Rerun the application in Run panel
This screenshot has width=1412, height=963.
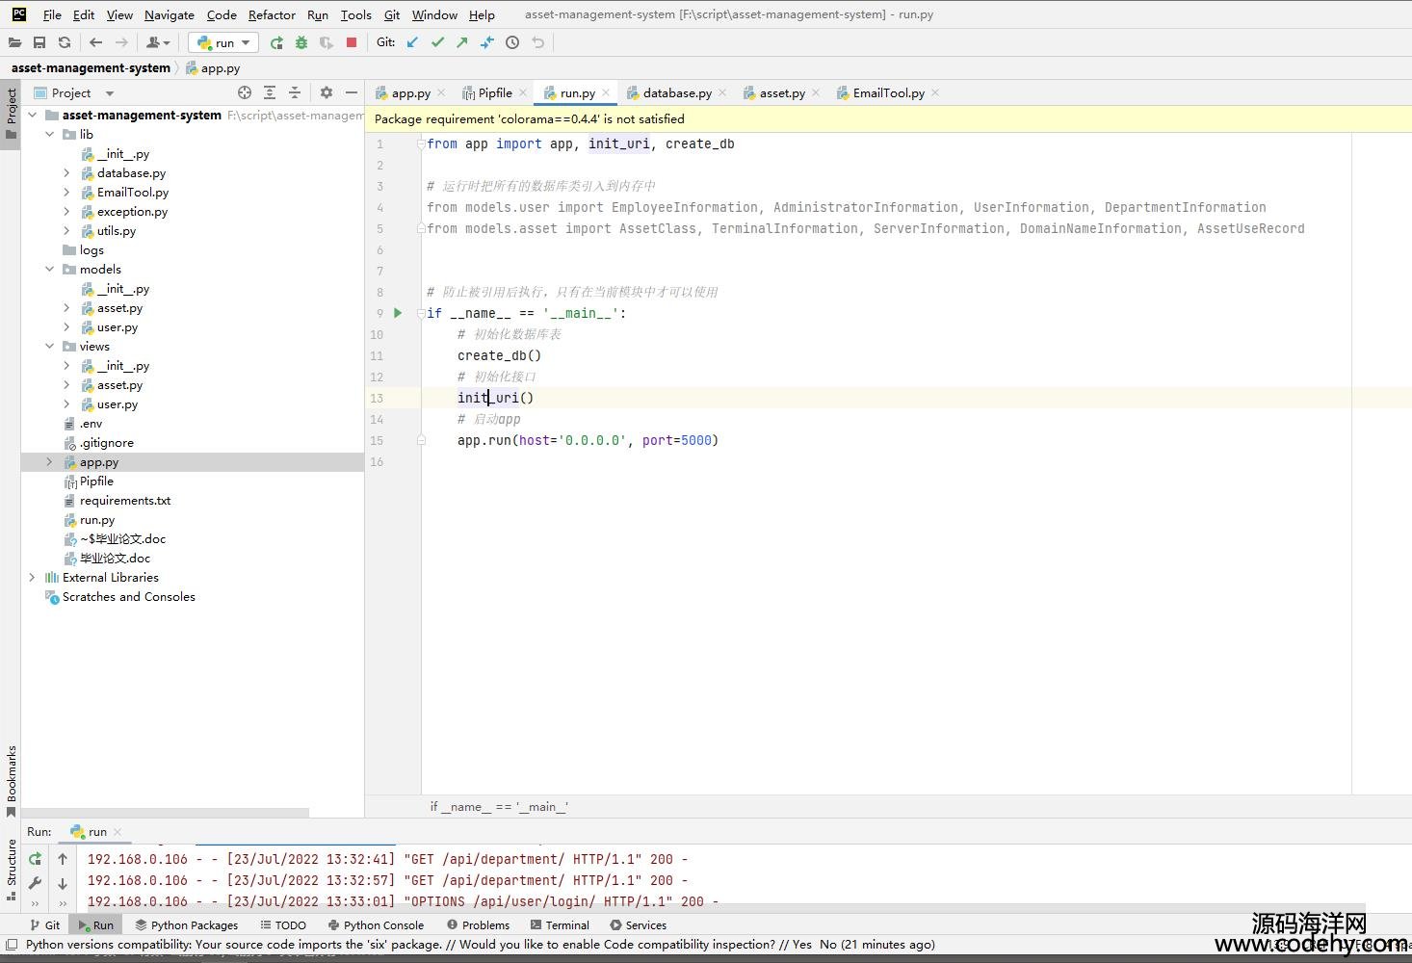click(36, 859)
